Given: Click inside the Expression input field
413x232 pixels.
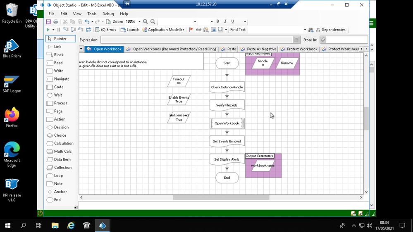Looking at the screenshot, I should pos(197,40).
